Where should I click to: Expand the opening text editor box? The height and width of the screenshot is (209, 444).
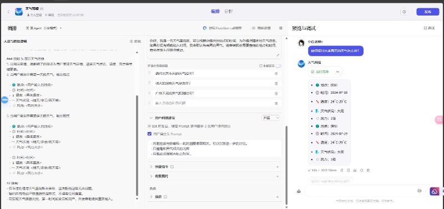tap(278, 55)
